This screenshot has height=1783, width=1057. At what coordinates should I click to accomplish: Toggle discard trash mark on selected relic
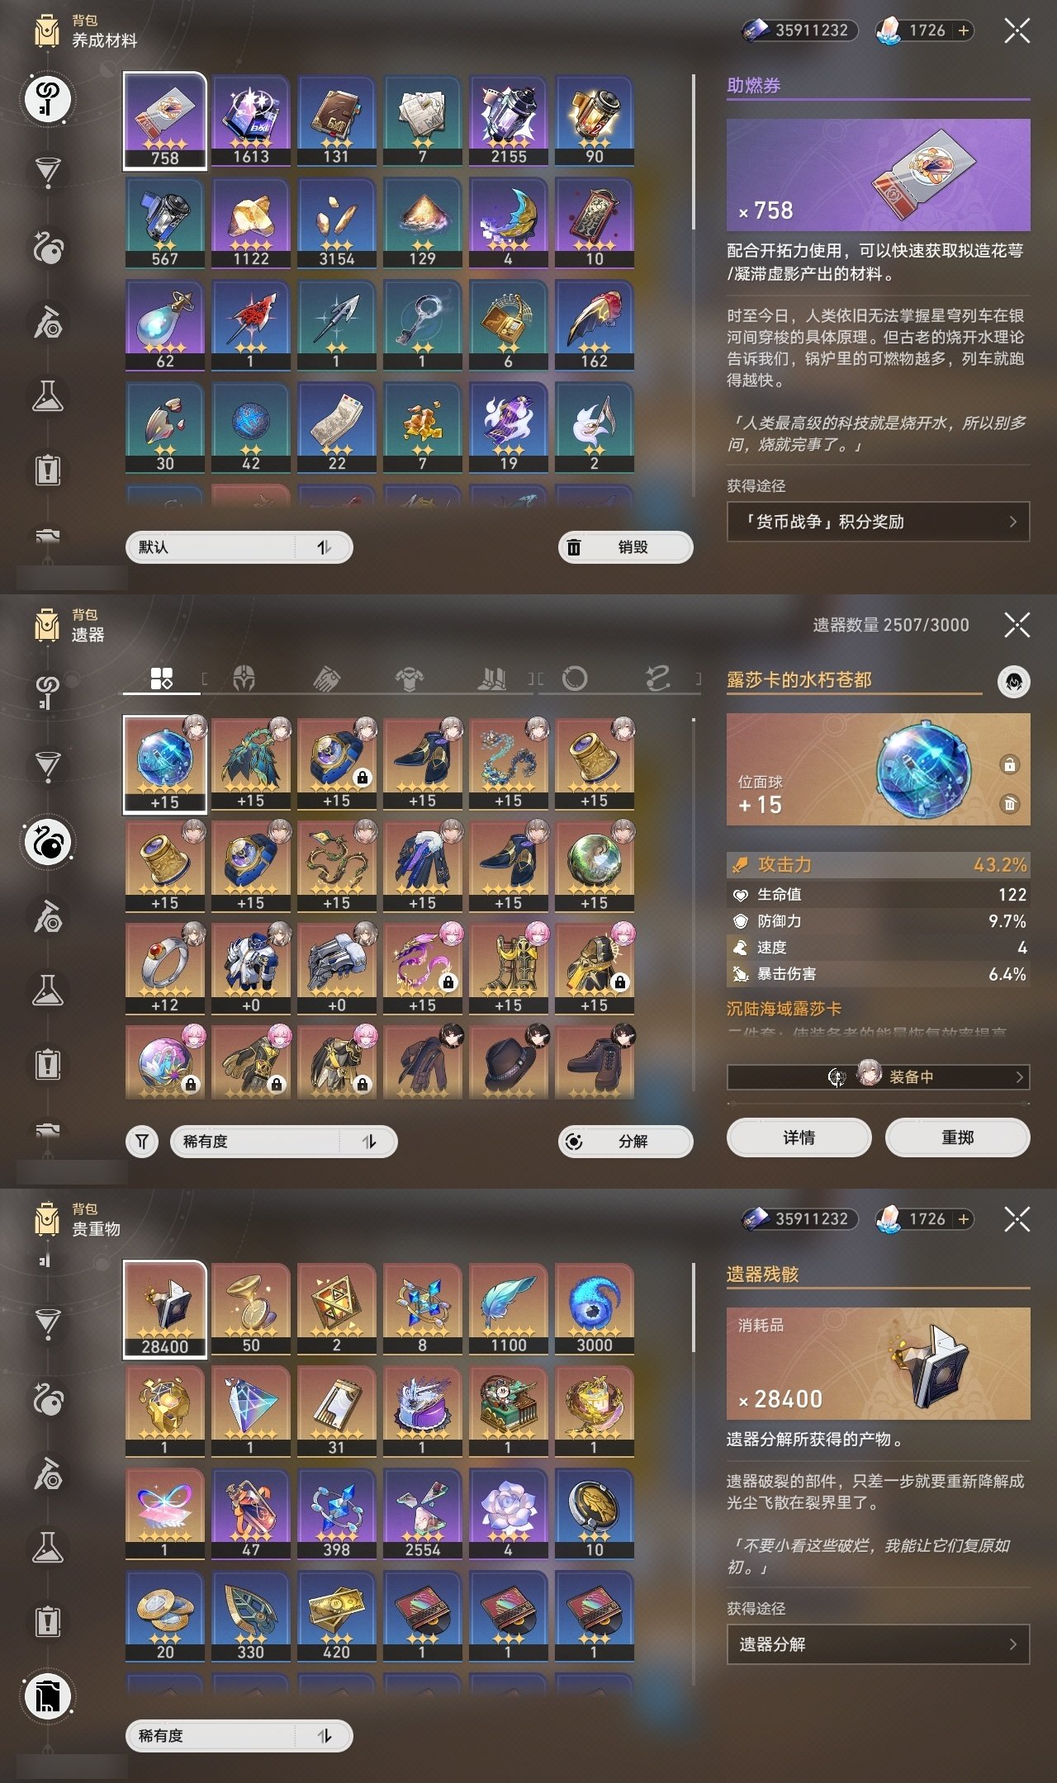click(1009, 803)
